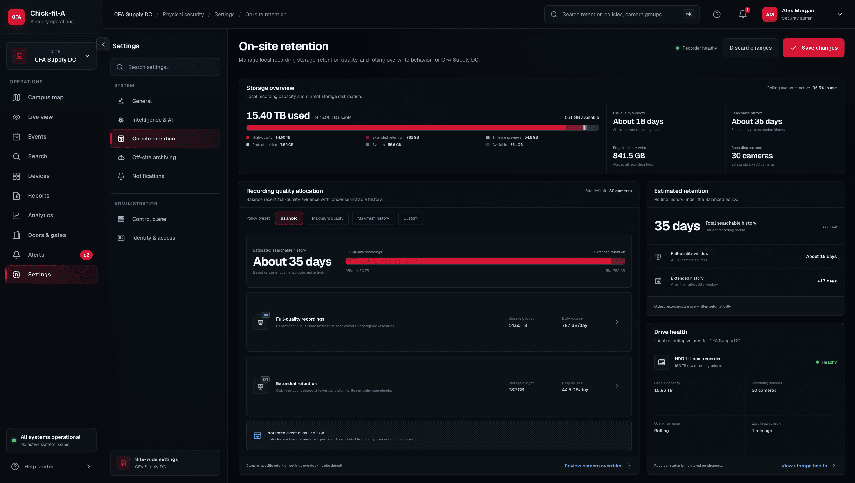Click the Notifications bell icon in settings

pyautogui.click(x=121, y=176)
